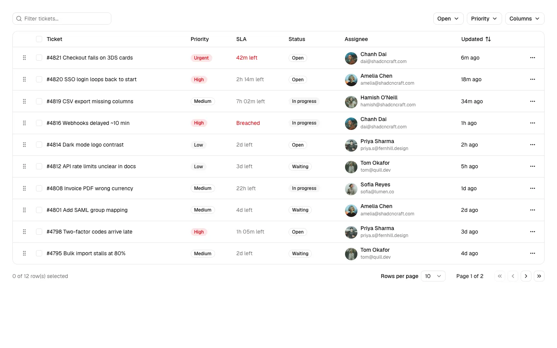Toggle the select-all tickets checkbox
The height and width of the screenshot is (348, 557).
pyautogui.click(x=39, y=39)
